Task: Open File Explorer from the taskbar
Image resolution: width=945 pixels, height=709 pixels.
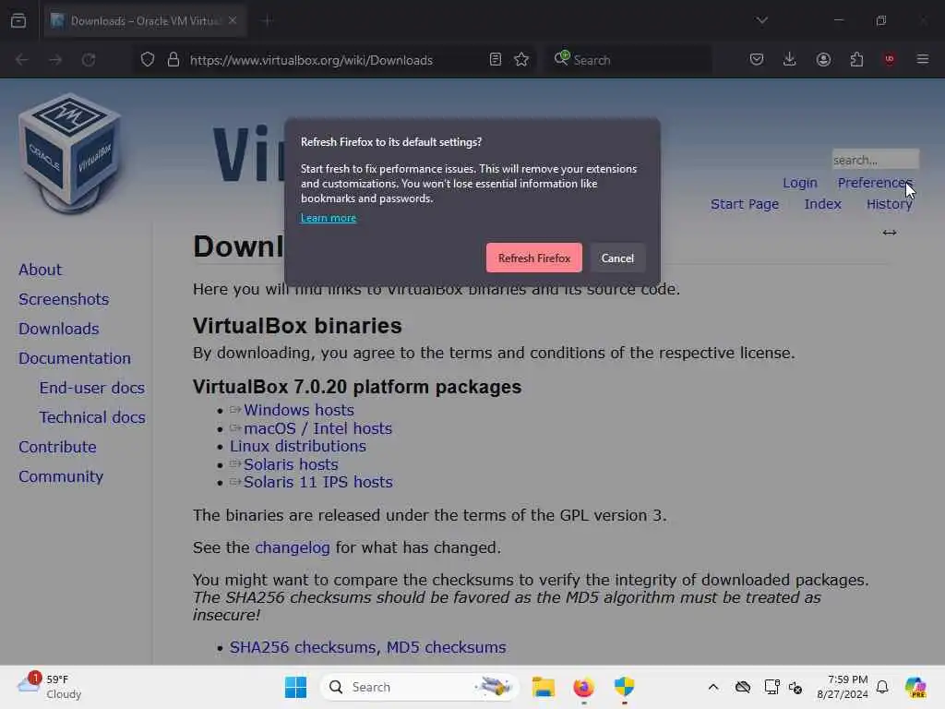Action: [x=543, y=687]
